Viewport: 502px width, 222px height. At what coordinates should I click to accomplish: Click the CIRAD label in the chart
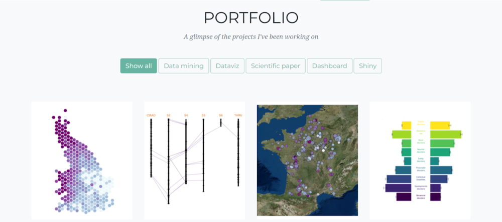pos(151,115)
